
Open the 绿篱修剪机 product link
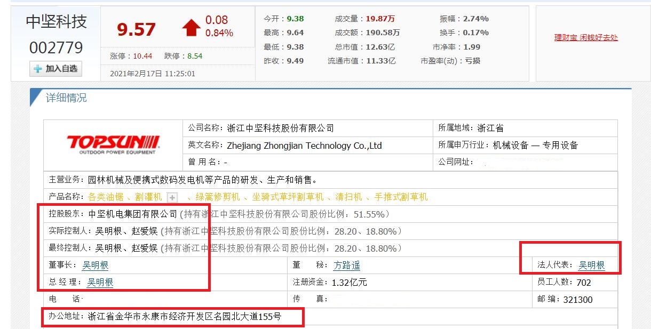click(x=217, y=197)
